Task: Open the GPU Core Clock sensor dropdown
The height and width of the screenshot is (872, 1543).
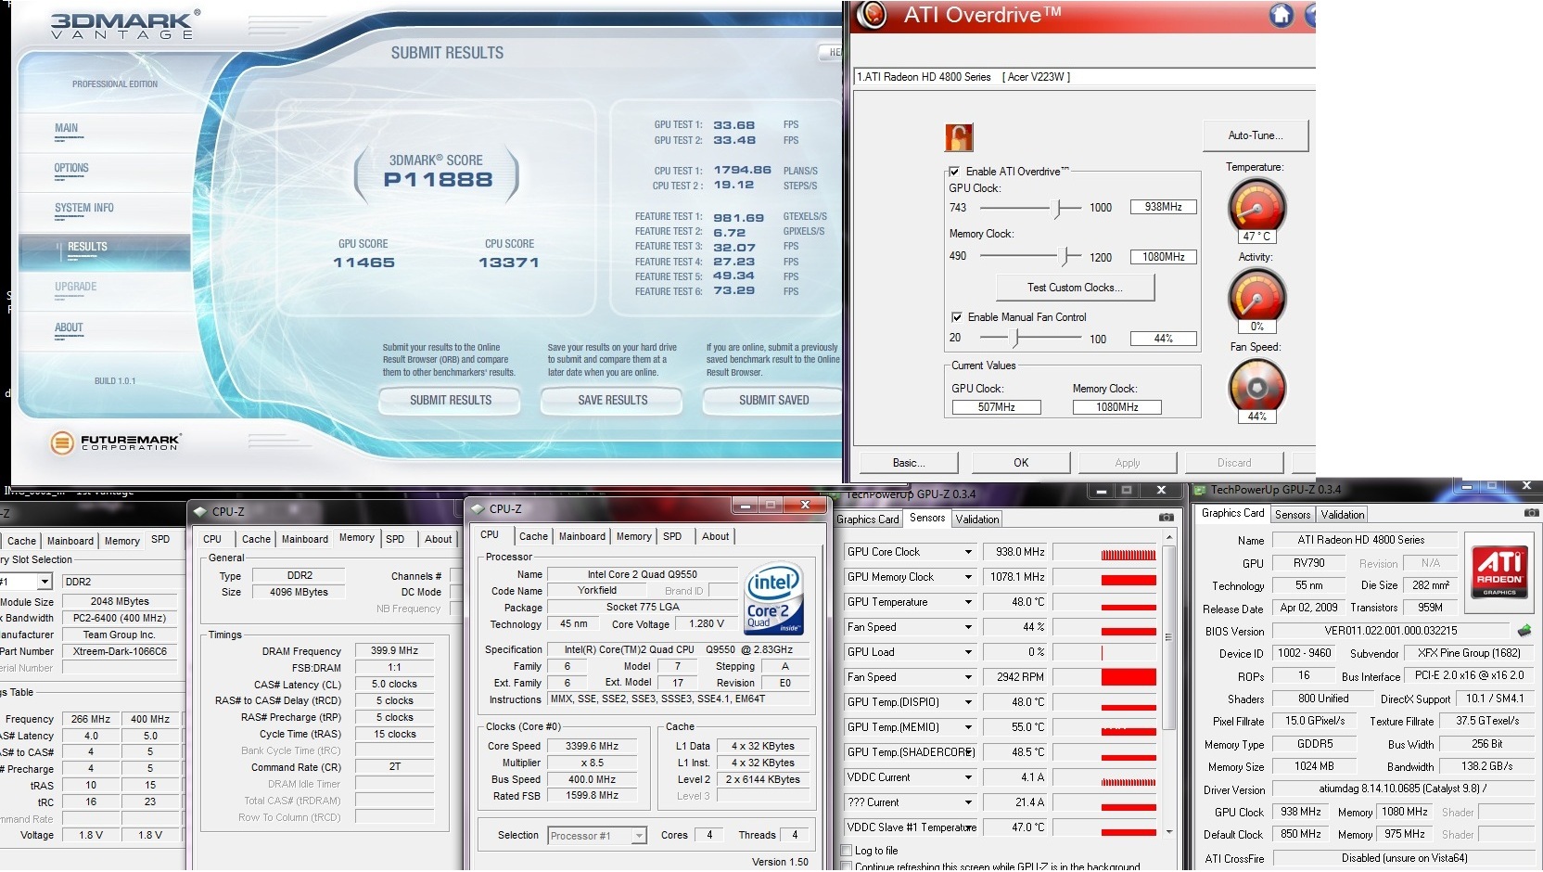Action: [x=968, y=552]
